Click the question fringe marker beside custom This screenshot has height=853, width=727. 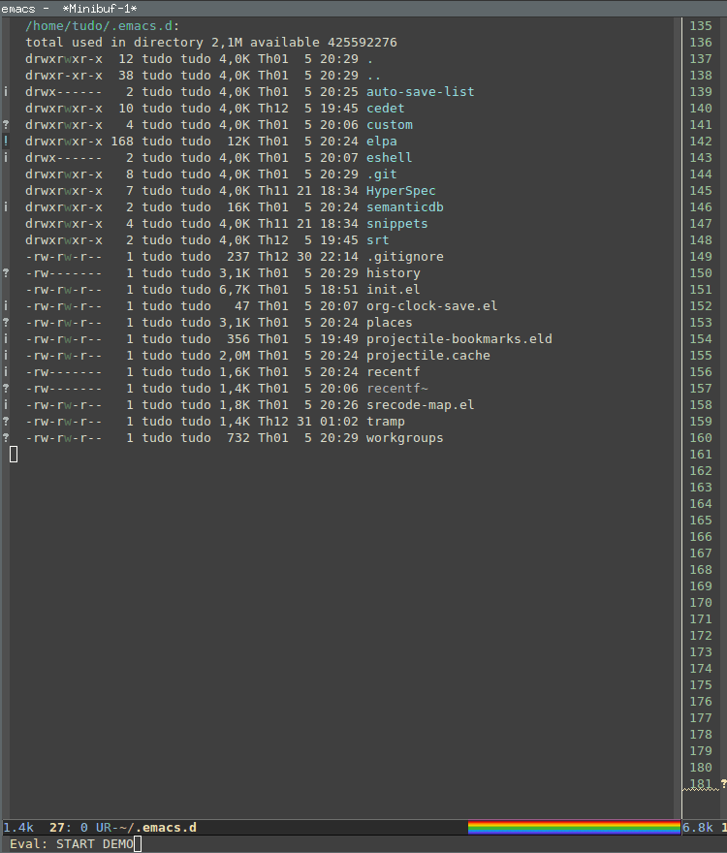tap(6, 125)
